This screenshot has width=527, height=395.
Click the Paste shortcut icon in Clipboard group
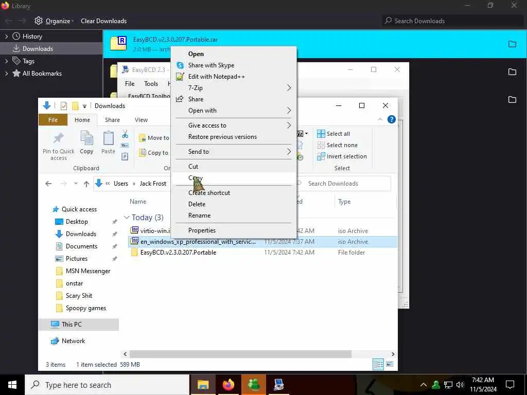point(125,156)
